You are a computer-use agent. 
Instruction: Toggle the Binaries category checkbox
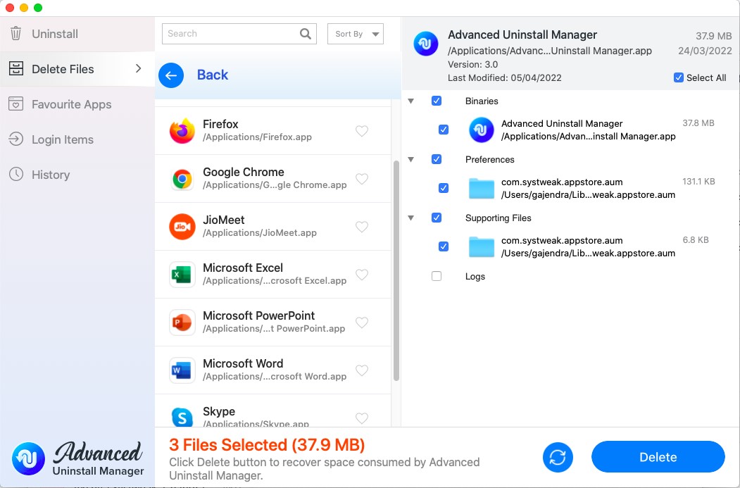(x=437, y=101)
